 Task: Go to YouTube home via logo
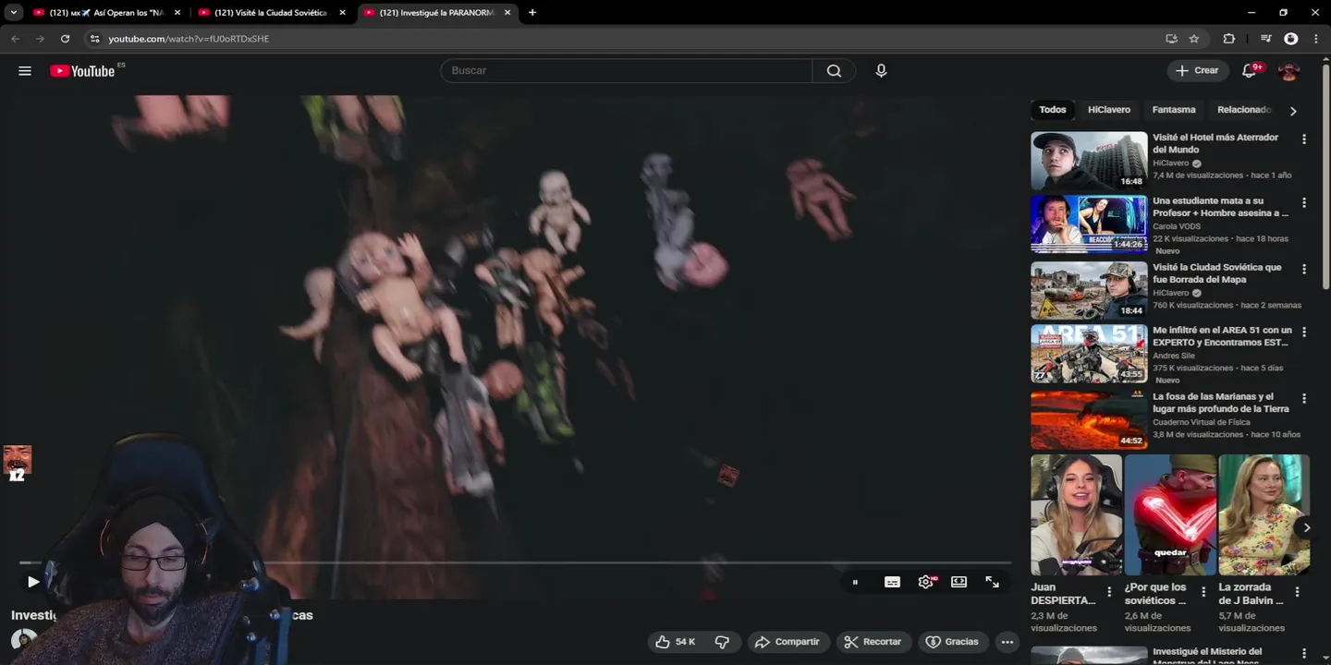[x=82, y=71]
